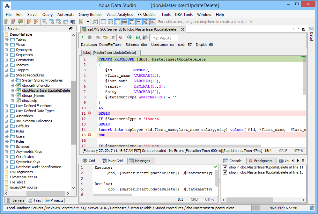Screen dimensions: 318x214
Task: Click the red toggle-breakpoint icon in debugger toolbar
Action: pos(121,38)
